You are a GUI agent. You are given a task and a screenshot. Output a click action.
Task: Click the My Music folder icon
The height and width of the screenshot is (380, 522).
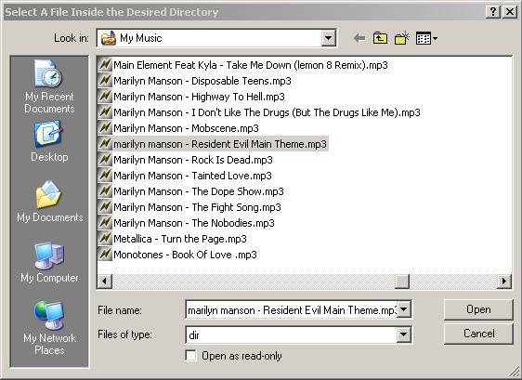point(109,38)
